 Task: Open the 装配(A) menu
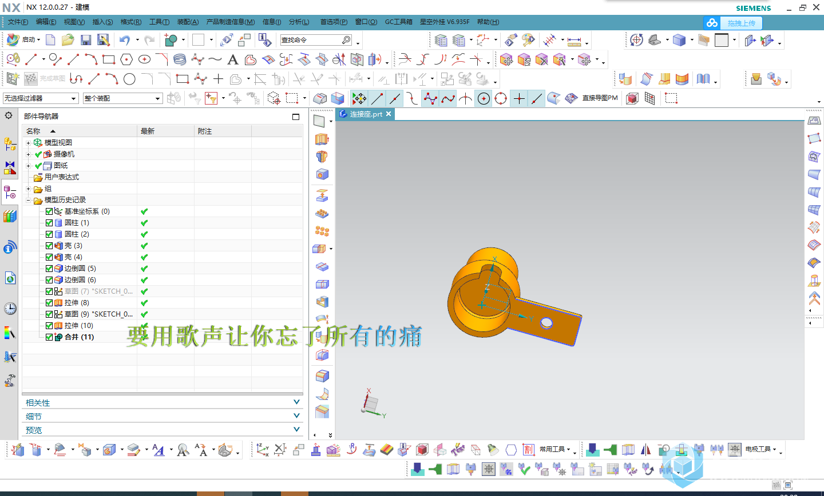pyautogui.click(x=188, y=22)
